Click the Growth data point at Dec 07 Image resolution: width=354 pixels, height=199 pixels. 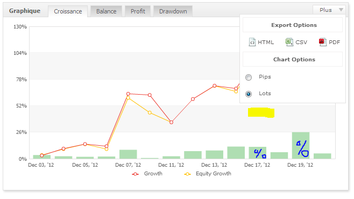[128, 94]
